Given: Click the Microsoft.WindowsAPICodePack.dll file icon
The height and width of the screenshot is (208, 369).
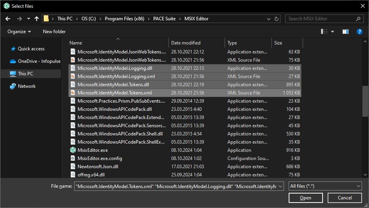Looking at the screenshot, I should pos(73,109).
